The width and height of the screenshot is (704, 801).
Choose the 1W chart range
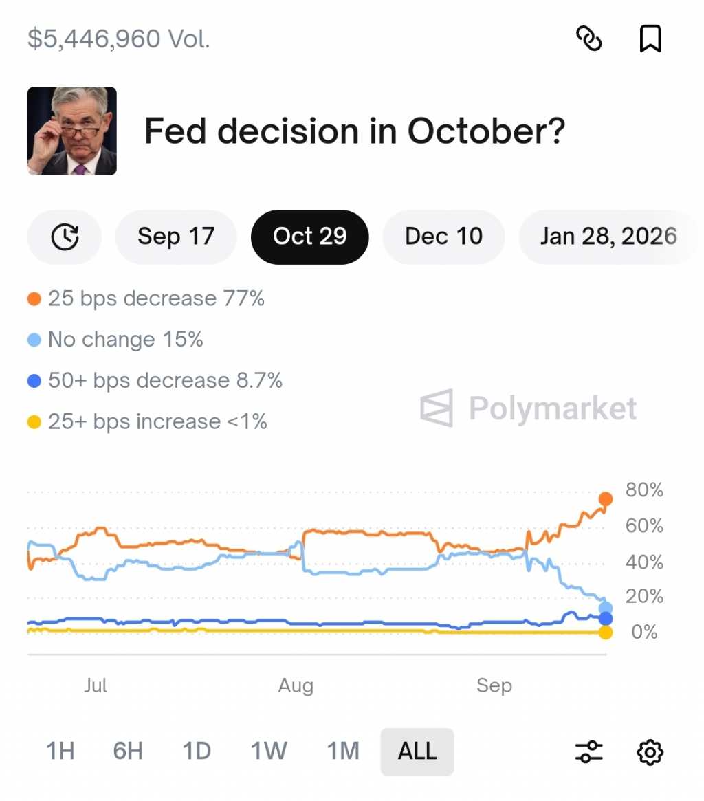pos(268,751)
